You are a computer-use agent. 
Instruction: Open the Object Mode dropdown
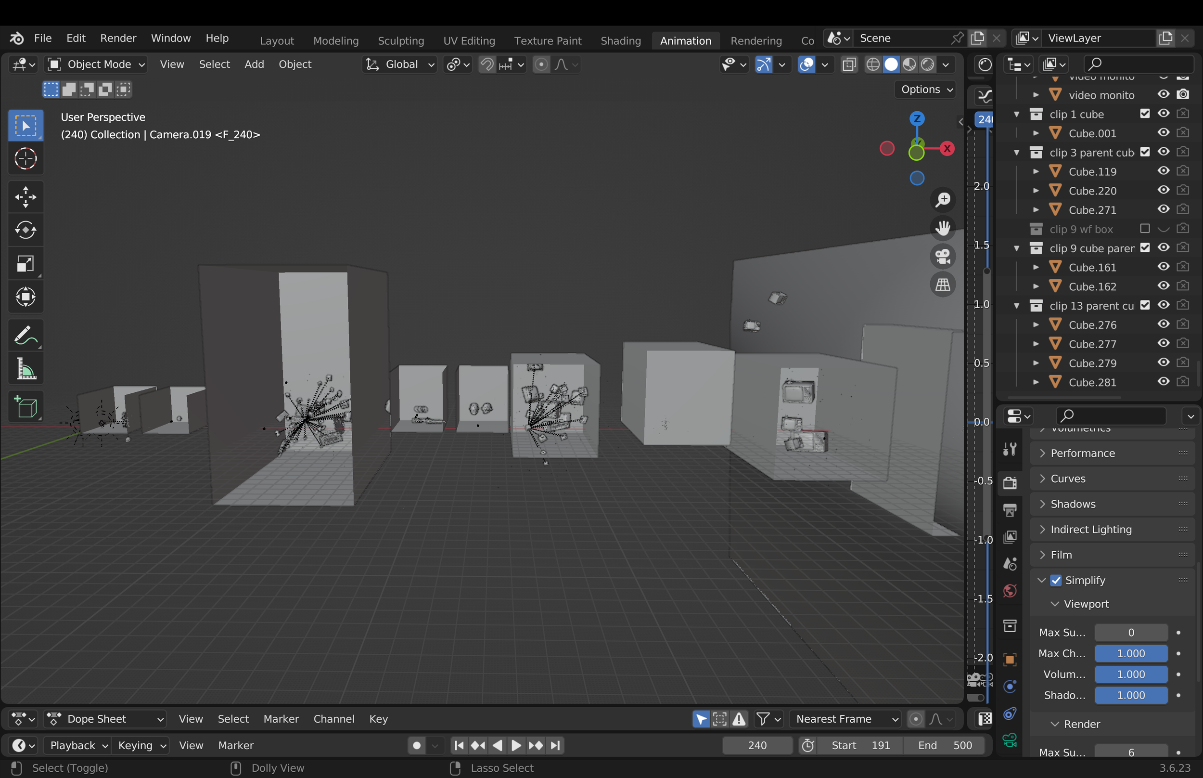coord(96,64)
